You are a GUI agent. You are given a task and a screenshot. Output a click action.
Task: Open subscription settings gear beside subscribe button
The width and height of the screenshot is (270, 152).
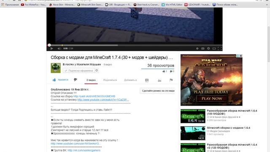coord(97,71)
